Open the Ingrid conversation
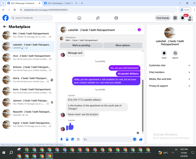The width and height of the screenshot is (196, 159). coord(28,124)
